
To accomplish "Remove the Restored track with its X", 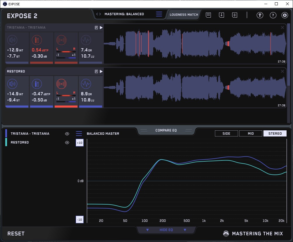I will tap(282, 71).
